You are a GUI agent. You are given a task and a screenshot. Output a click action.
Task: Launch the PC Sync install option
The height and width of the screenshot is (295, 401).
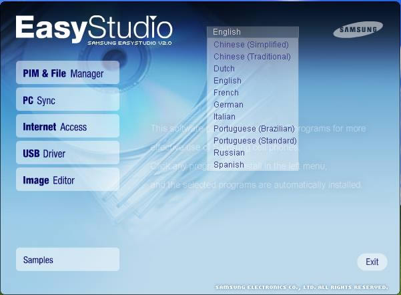click(67, 99)
